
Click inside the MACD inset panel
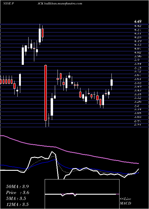pos(82,194)
